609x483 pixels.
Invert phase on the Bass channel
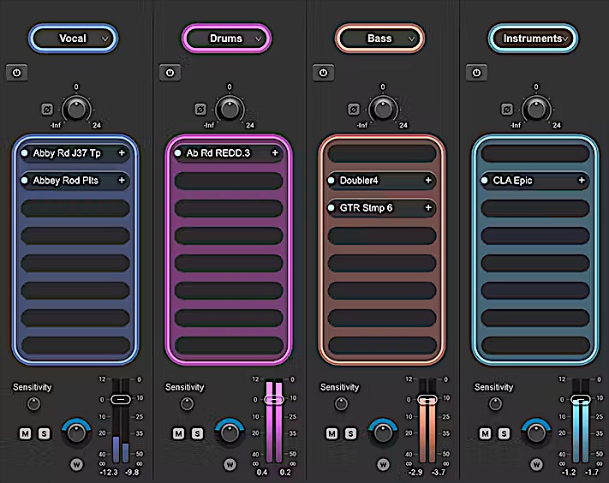point(354,110)
